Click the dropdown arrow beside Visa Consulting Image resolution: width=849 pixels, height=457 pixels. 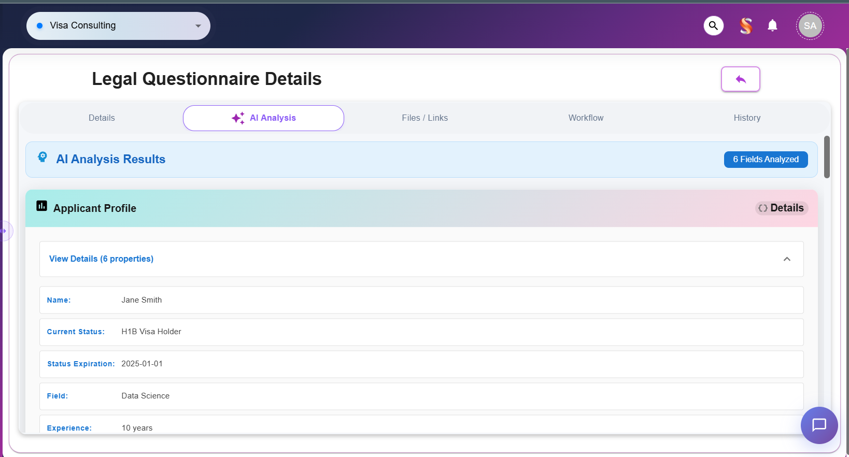tap(198, 26)
